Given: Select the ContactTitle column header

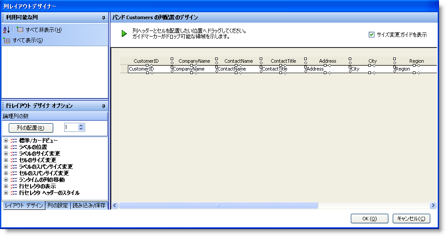Looking at the screenshot, I should [283, 61].
